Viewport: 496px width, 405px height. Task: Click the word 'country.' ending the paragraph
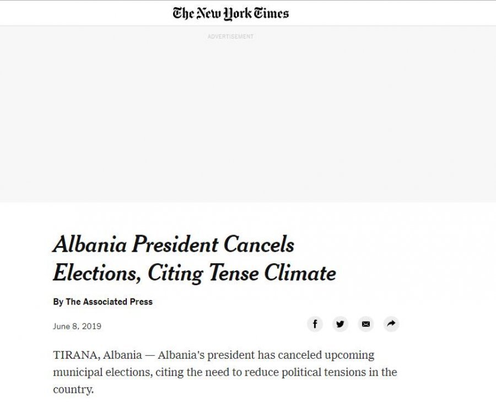pos(73,390)
